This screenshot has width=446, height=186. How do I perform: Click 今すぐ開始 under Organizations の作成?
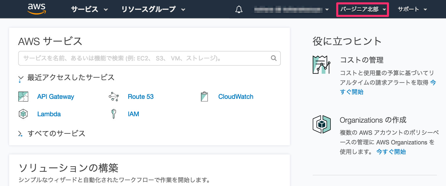pos(391,152)
